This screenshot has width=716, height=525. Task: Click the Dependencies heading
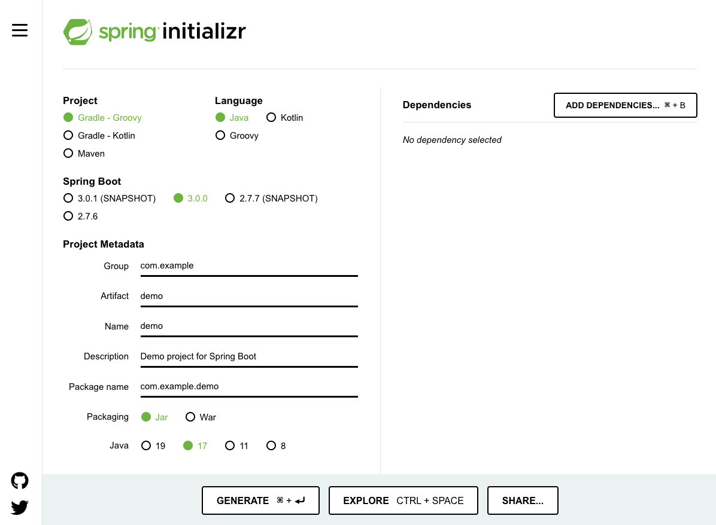(x=436, y=105)
